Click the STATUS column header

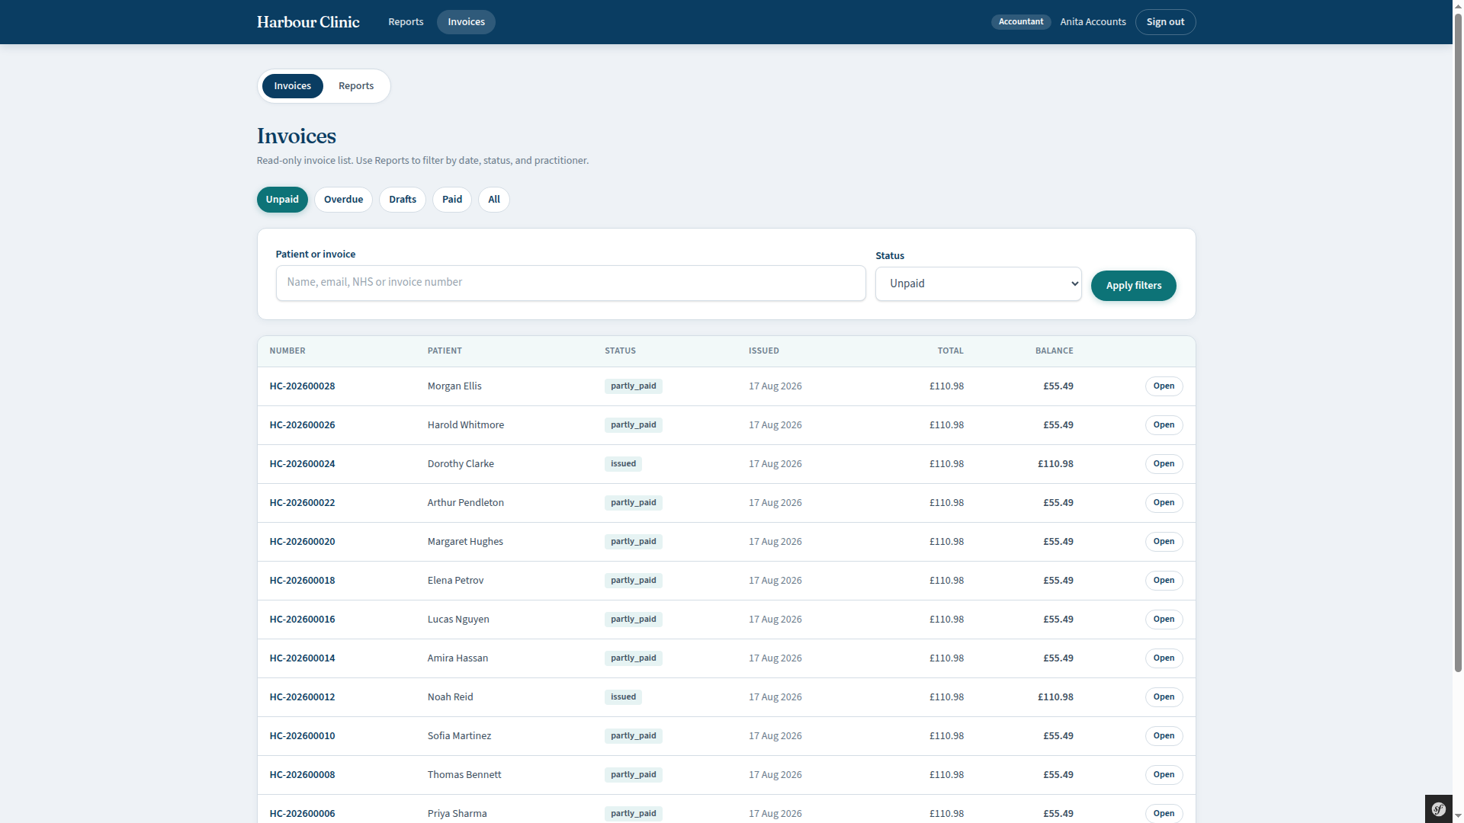[x=620, y=351]
